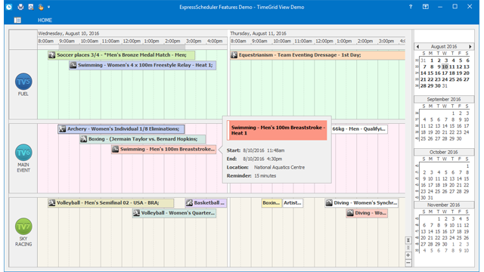Click the Boxing Jermain Taylor event icon
The height and width of the screenshot is (272, 484).
click(84, 139)
